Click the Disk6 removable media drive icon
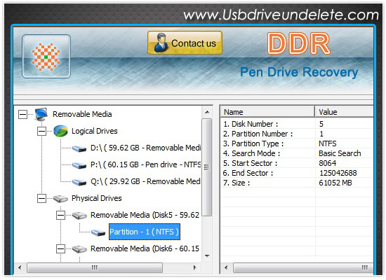Viewport: 386px width, 280px height. tap(79, 249)
